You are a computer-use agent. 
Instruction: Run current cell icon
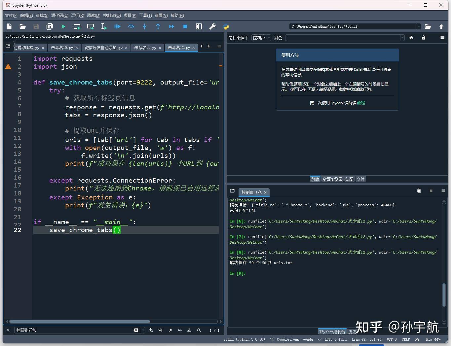click(x=77, y=26)
